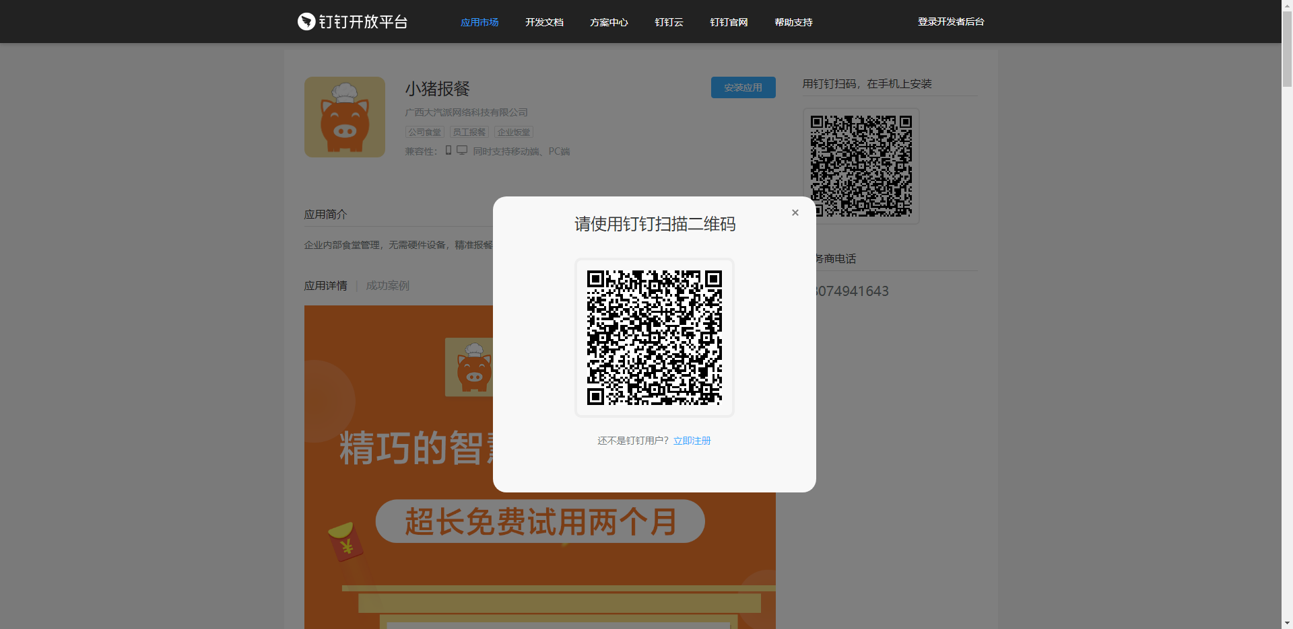Click the 立即注册 link in dialog
The height and width of the screenshot is (629, 1293).
pyautogui.click(x=692, y=441)
